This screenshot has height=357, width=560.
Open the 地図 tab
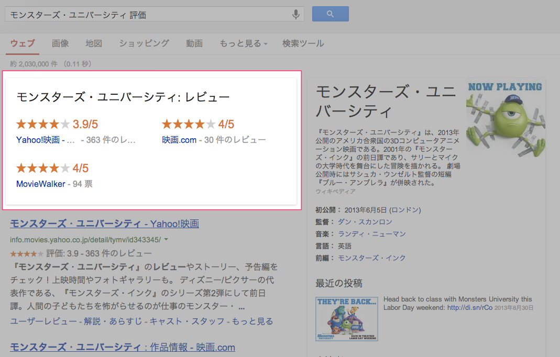point(94,43)
